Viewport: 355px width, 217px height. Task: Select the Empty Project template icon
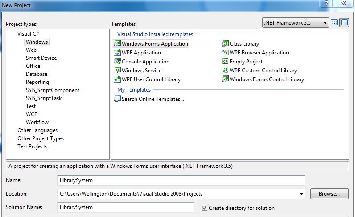[x=226, y=62]
